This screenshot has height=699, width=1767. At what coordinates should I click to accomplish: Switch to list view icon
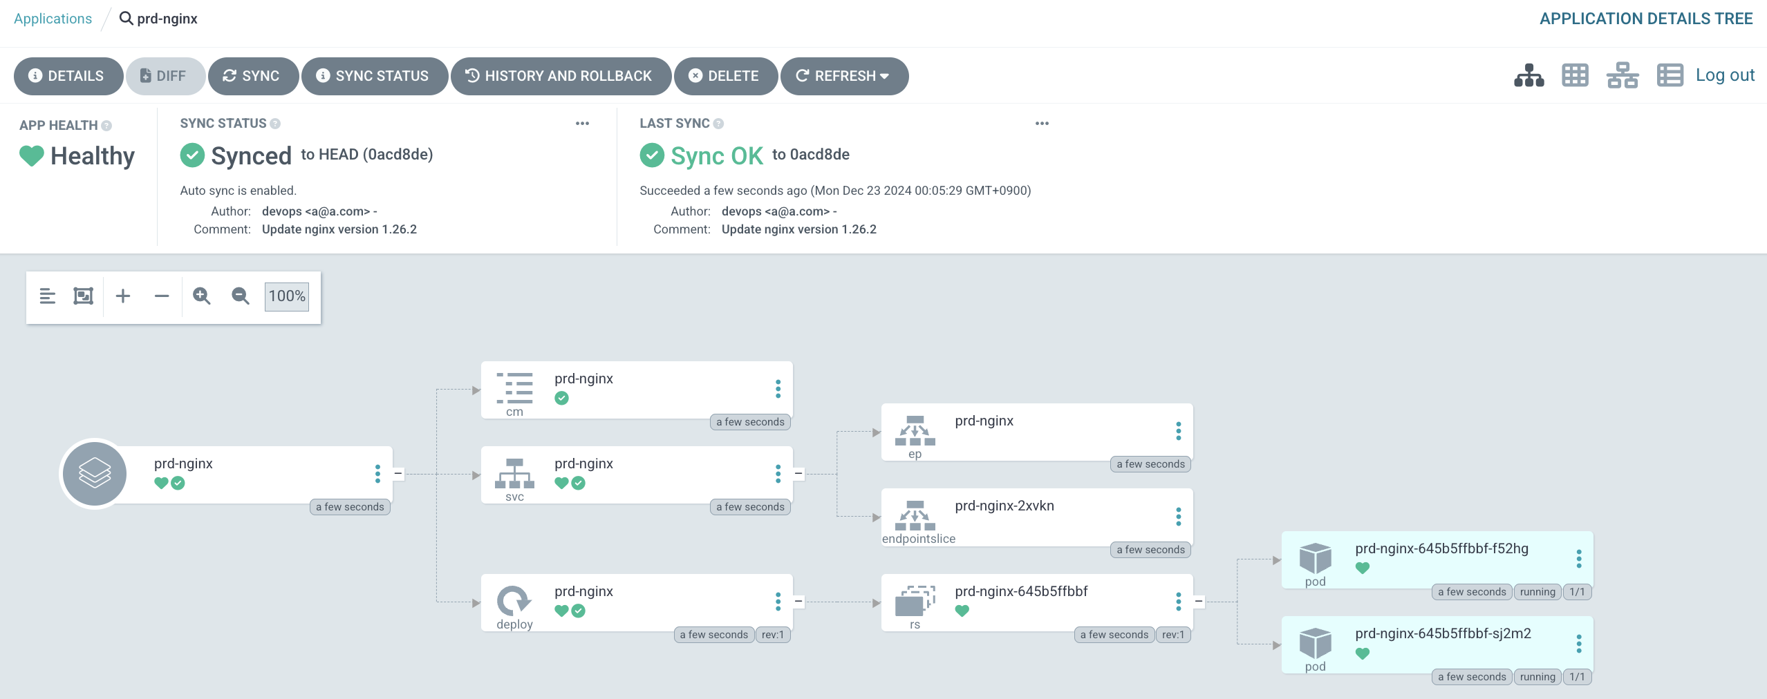coord(1670,75)
